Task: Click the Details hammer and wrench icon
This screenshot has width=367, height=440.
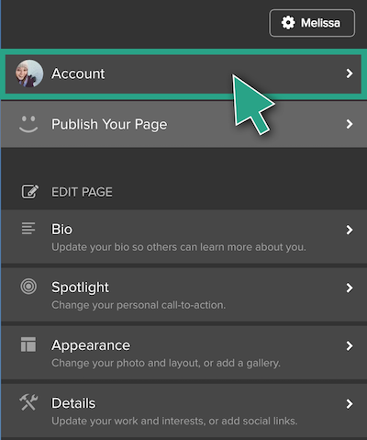Action: [x=28, y=402]
